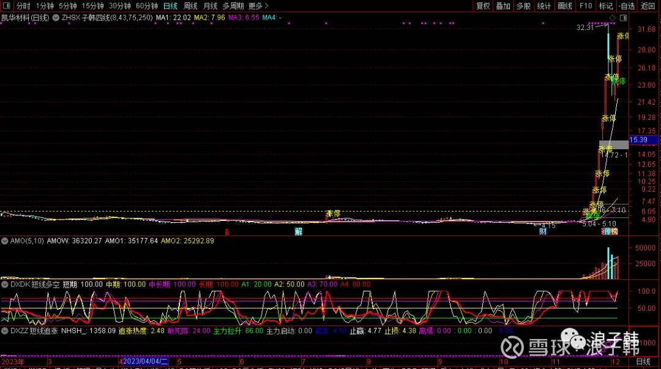Viewport: 661px width, 369px height.
Task: Expand the 更多 periods dropdown
Action: tap(258, 6)
